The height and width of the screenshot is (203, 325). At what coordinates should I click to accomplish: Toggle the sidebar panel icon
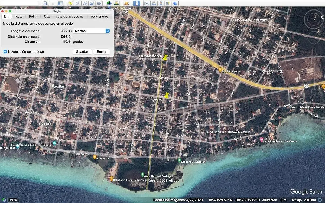pos(60,3)
